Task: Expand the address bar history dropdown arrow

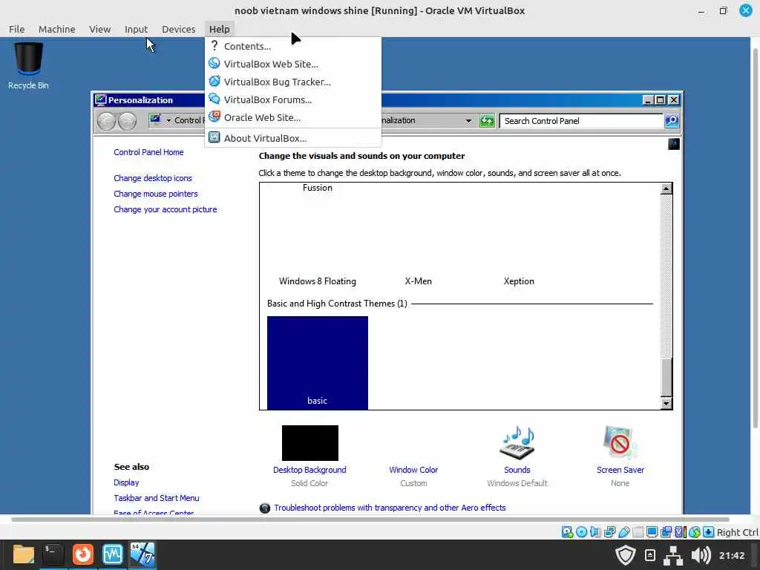Action: click(x=468, y=121)
